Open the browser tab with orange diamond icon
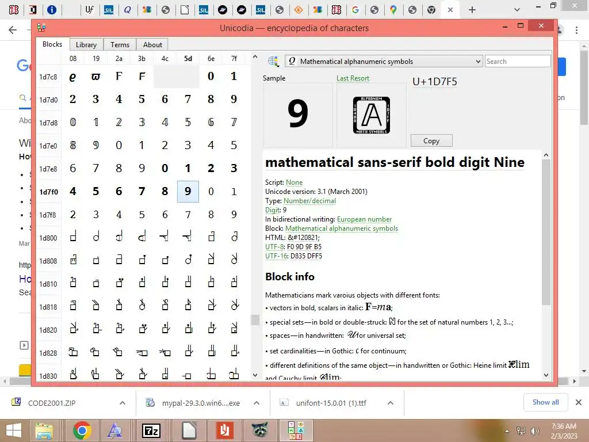589x442 pixels. tap(299, 10)
